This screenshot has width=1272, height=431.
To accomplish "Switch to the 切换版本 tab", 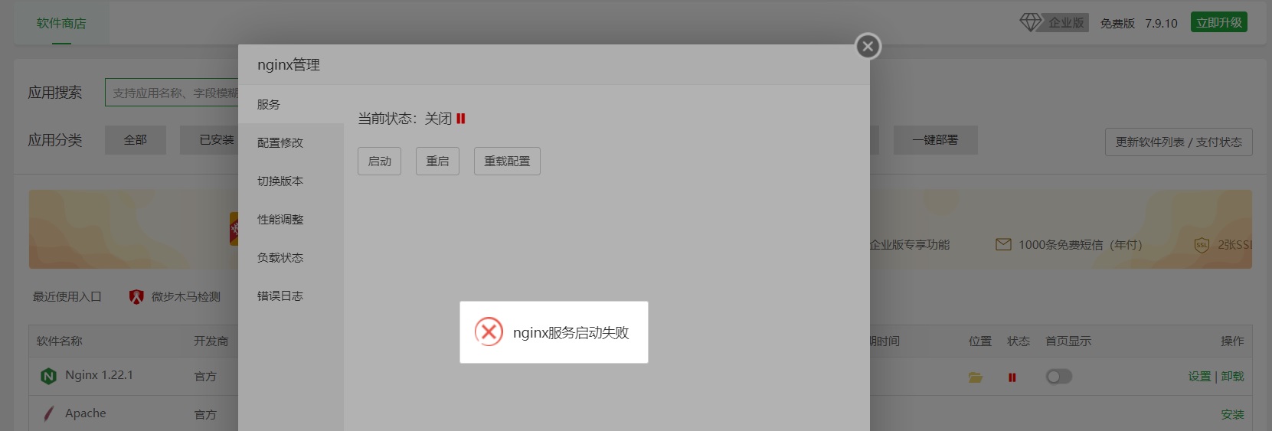I will click(291, 181).
